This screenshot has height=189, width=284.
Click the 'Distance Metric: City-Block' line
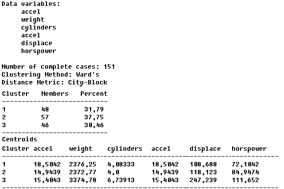[54, 82]
